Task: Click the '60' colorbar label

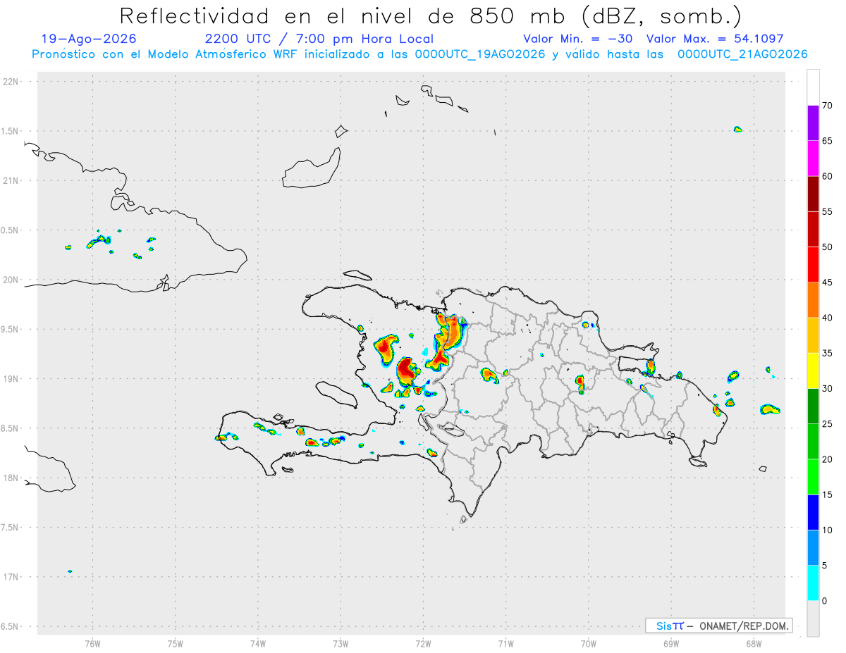Action: point(828,176)
